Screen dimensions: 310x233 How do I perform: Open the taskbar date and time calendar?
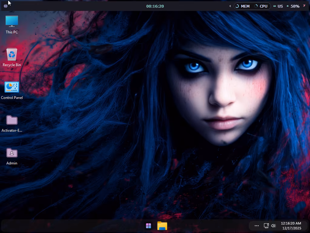[x=291, y=226]
